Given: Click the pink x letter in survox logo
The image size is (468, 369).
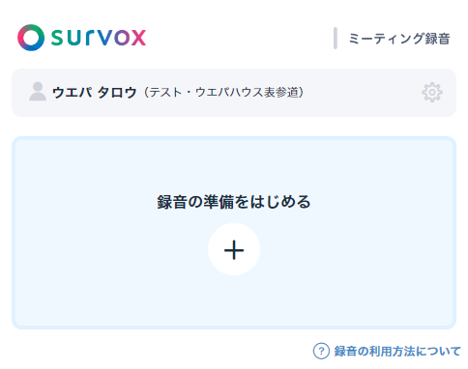Looking at the screenshot, I should coord(139,38).
